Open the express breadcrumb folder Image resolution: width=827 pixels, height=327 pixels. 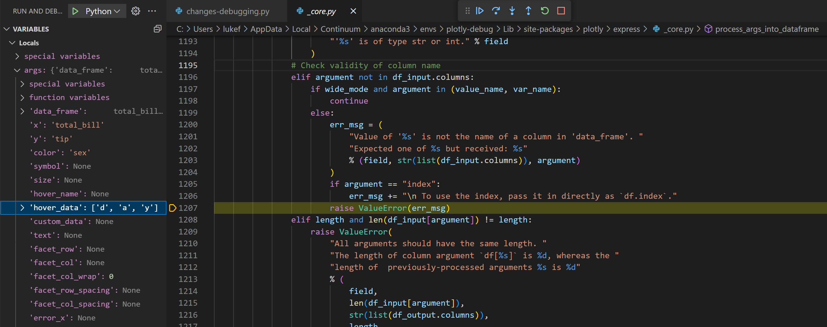point(626,29)
